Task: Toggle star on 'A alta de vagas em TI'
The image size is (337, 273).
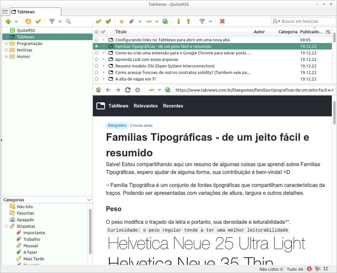Action: pos(97,79)
